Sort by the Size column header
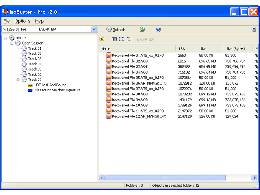Screen dimensions: 260x195 point(210,49)
